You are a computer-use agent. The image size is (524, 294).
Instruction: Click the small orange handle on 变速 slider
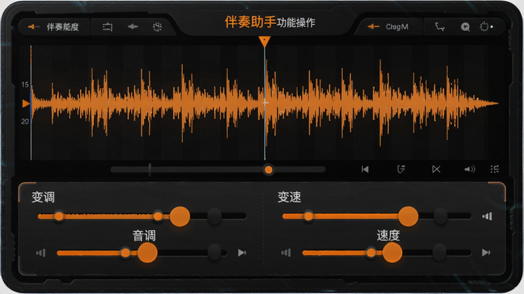tap(309, 216)
